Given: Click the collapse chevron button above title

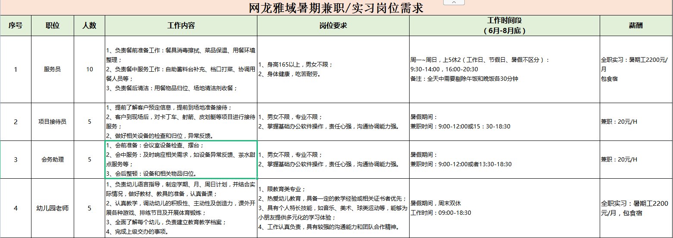Looking at the screenshot, I should [454, 3].
